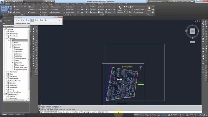
Task: Open the Surfaces dropdown in ribbon
Action: point(17,12)
